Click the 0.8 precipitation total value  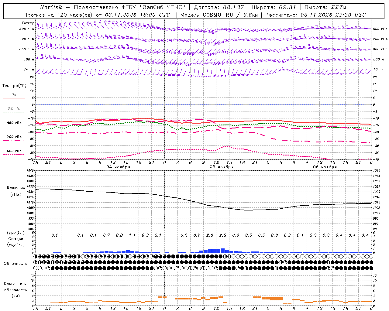pos(119,235)
